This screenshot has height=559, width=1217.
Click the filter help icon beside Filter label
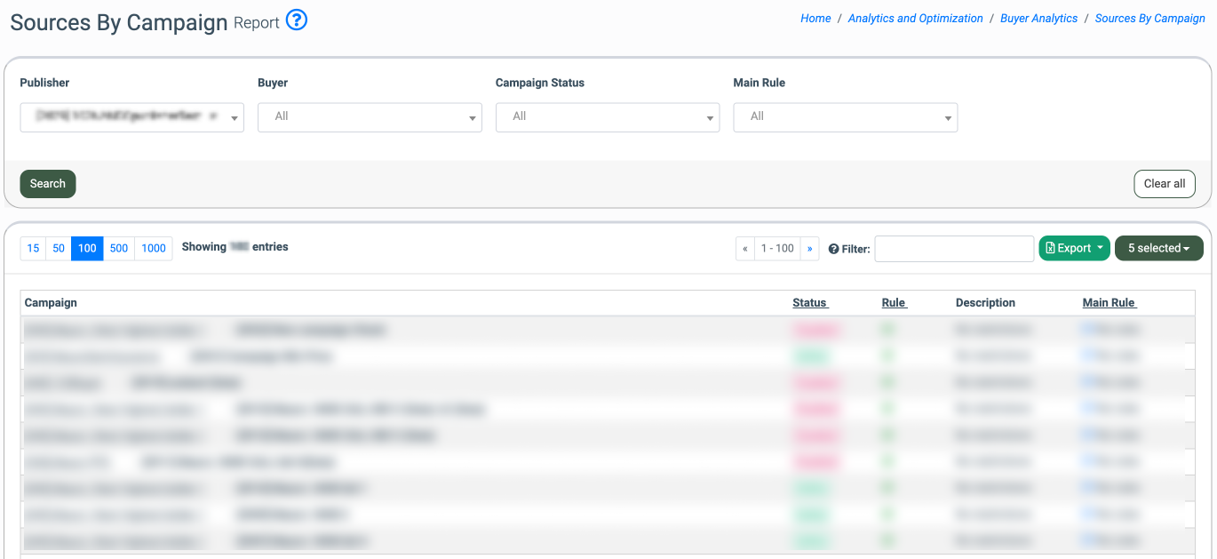pos(833,250)
